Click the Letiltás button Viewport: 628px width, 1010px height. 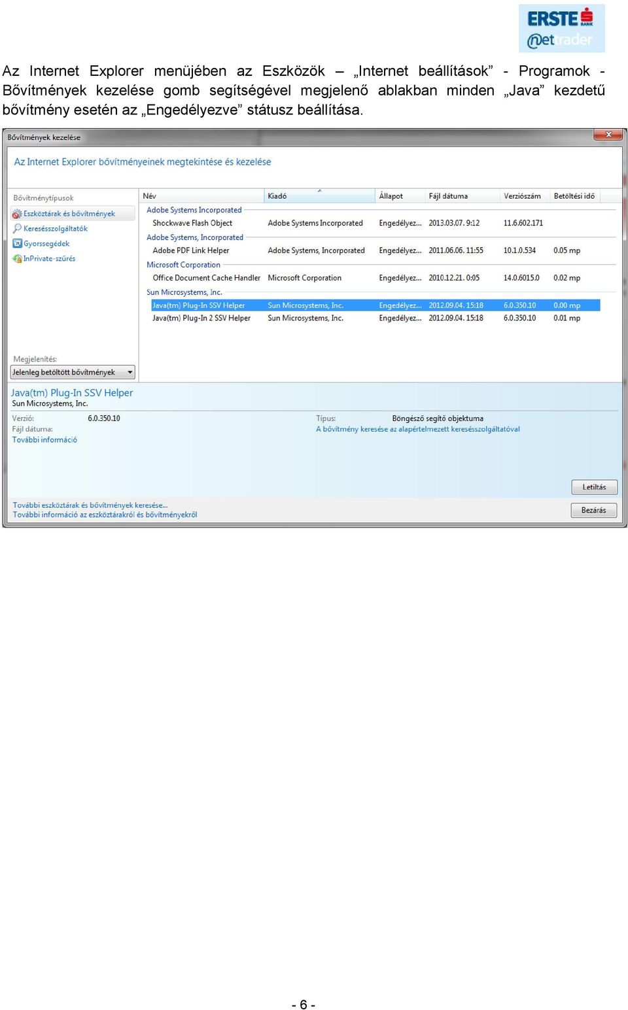click(x=594, y=487)
